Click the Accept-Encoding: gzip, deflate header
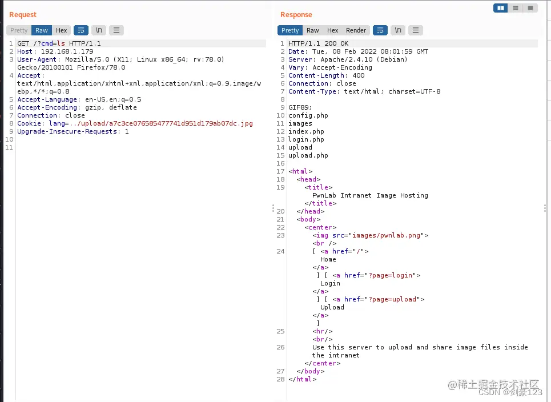The width and height of the screenshot is (551, 402). click(77, 107)
